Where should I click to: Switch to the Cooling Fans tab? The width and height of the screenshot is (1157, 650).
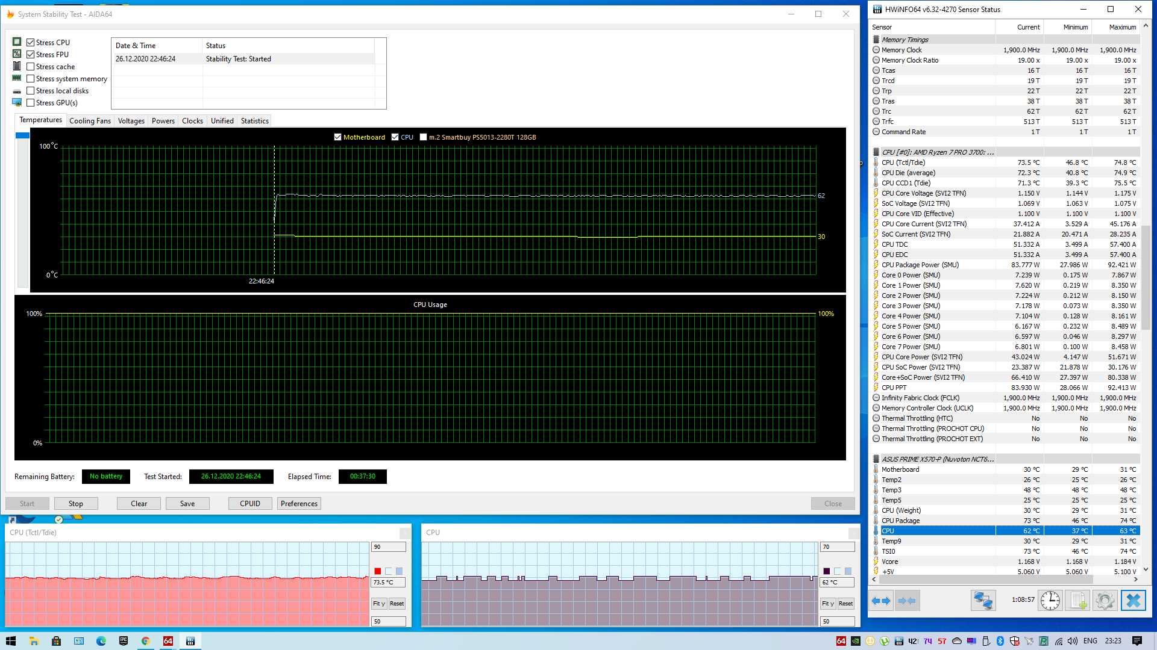pyautogui.click(x=90, y=121)
